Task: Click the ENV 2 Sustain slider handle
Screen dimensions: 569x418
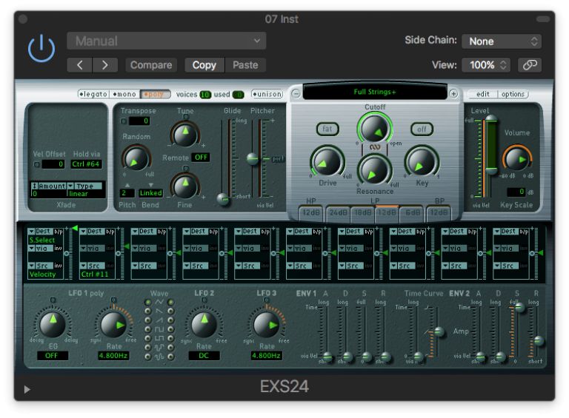Action: click(519, 308)
